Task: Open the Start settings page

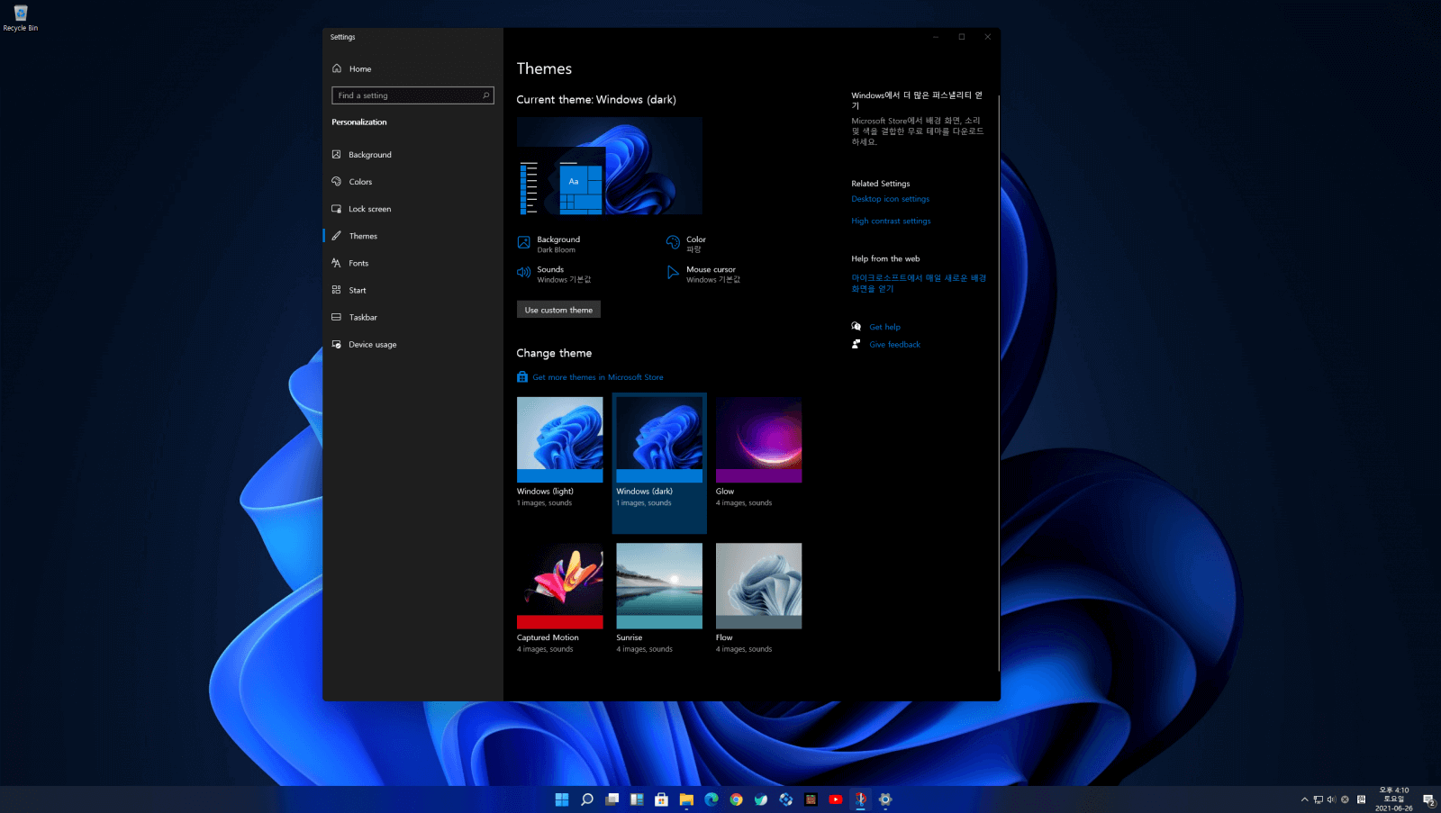Action: coord(412,290)
